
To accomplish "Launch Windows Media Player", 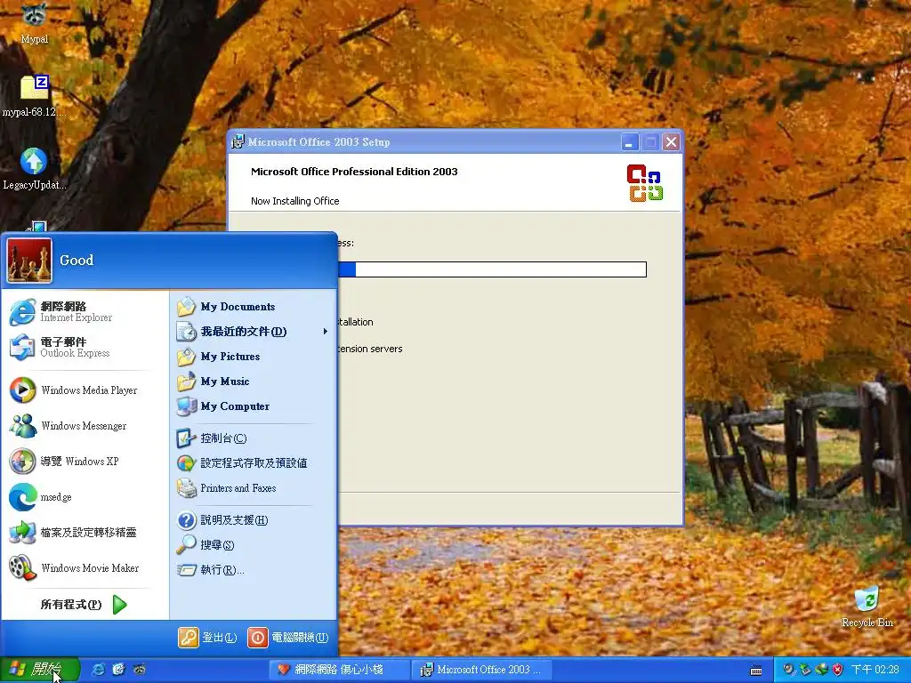I will click(86, 390).
